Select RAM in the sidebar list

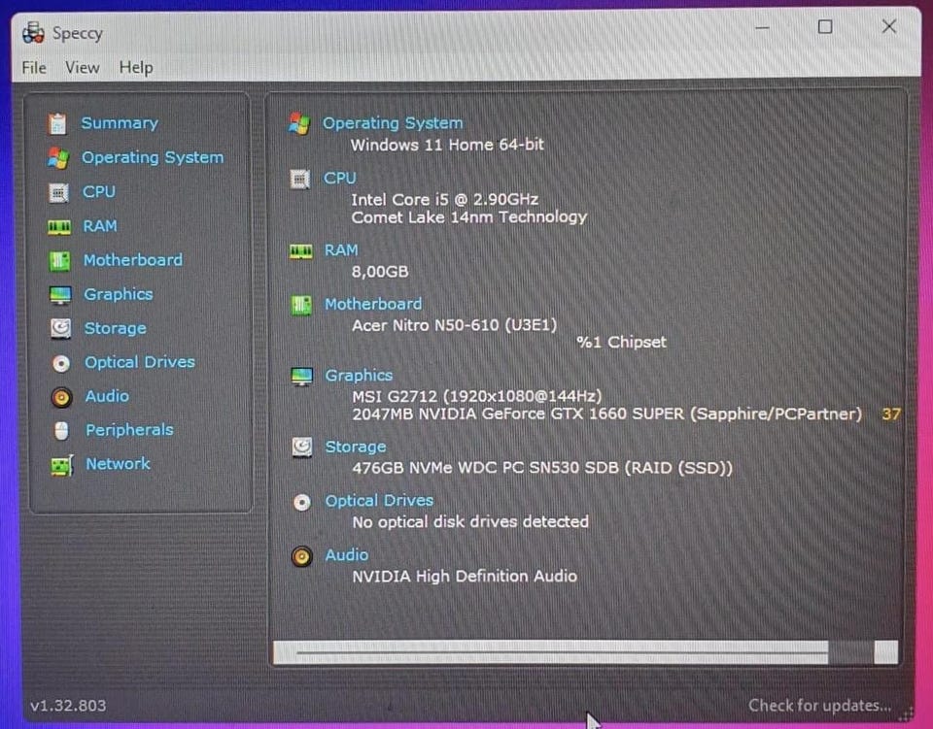[100, 226]
